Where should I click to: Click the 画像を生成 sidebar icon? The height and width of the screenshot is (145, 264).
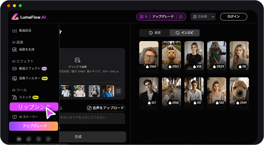[x=15, y=50]
